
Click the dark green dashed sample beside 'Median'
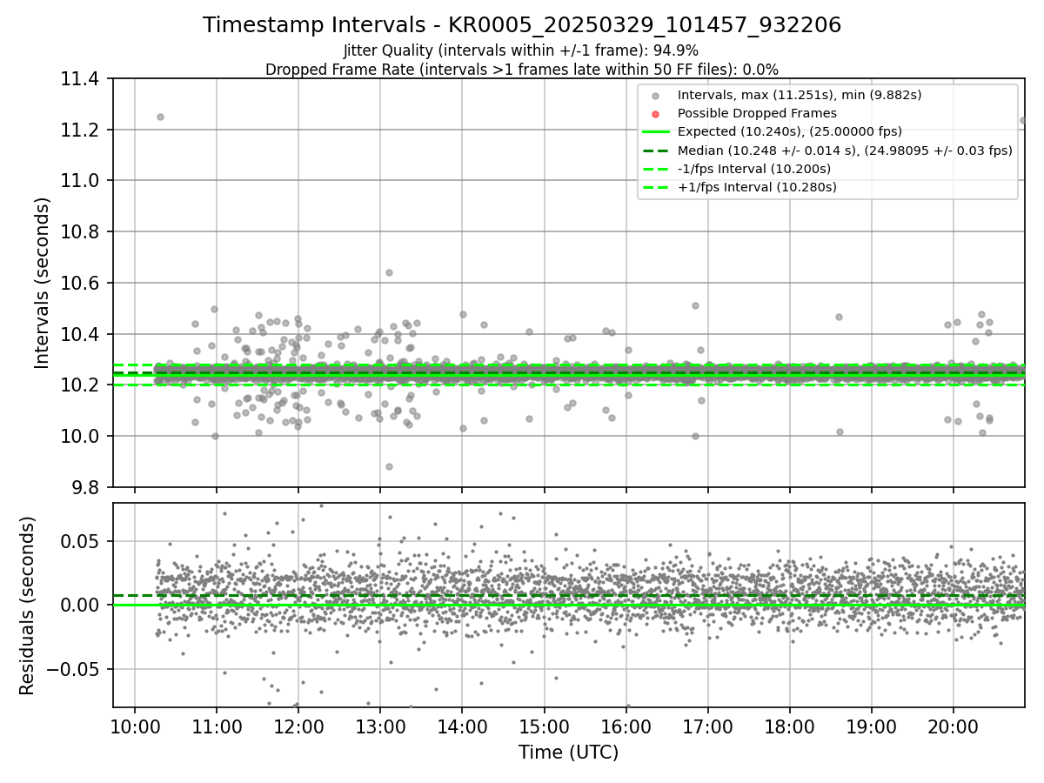tap(656, 151)
